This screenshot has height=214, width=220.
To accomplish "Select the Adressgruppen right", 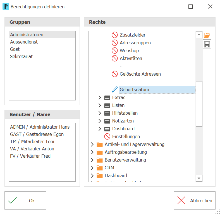I will [x=135, y=43].
